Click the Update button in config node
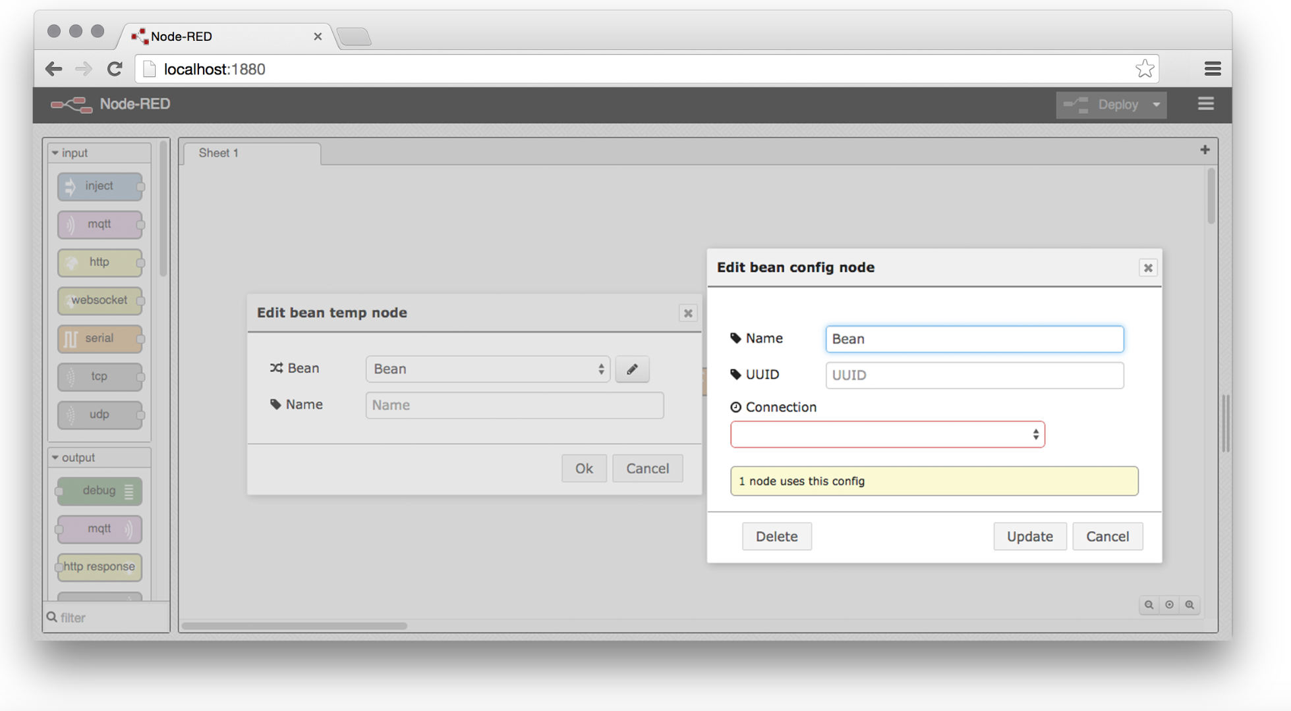 point(1030,536)
